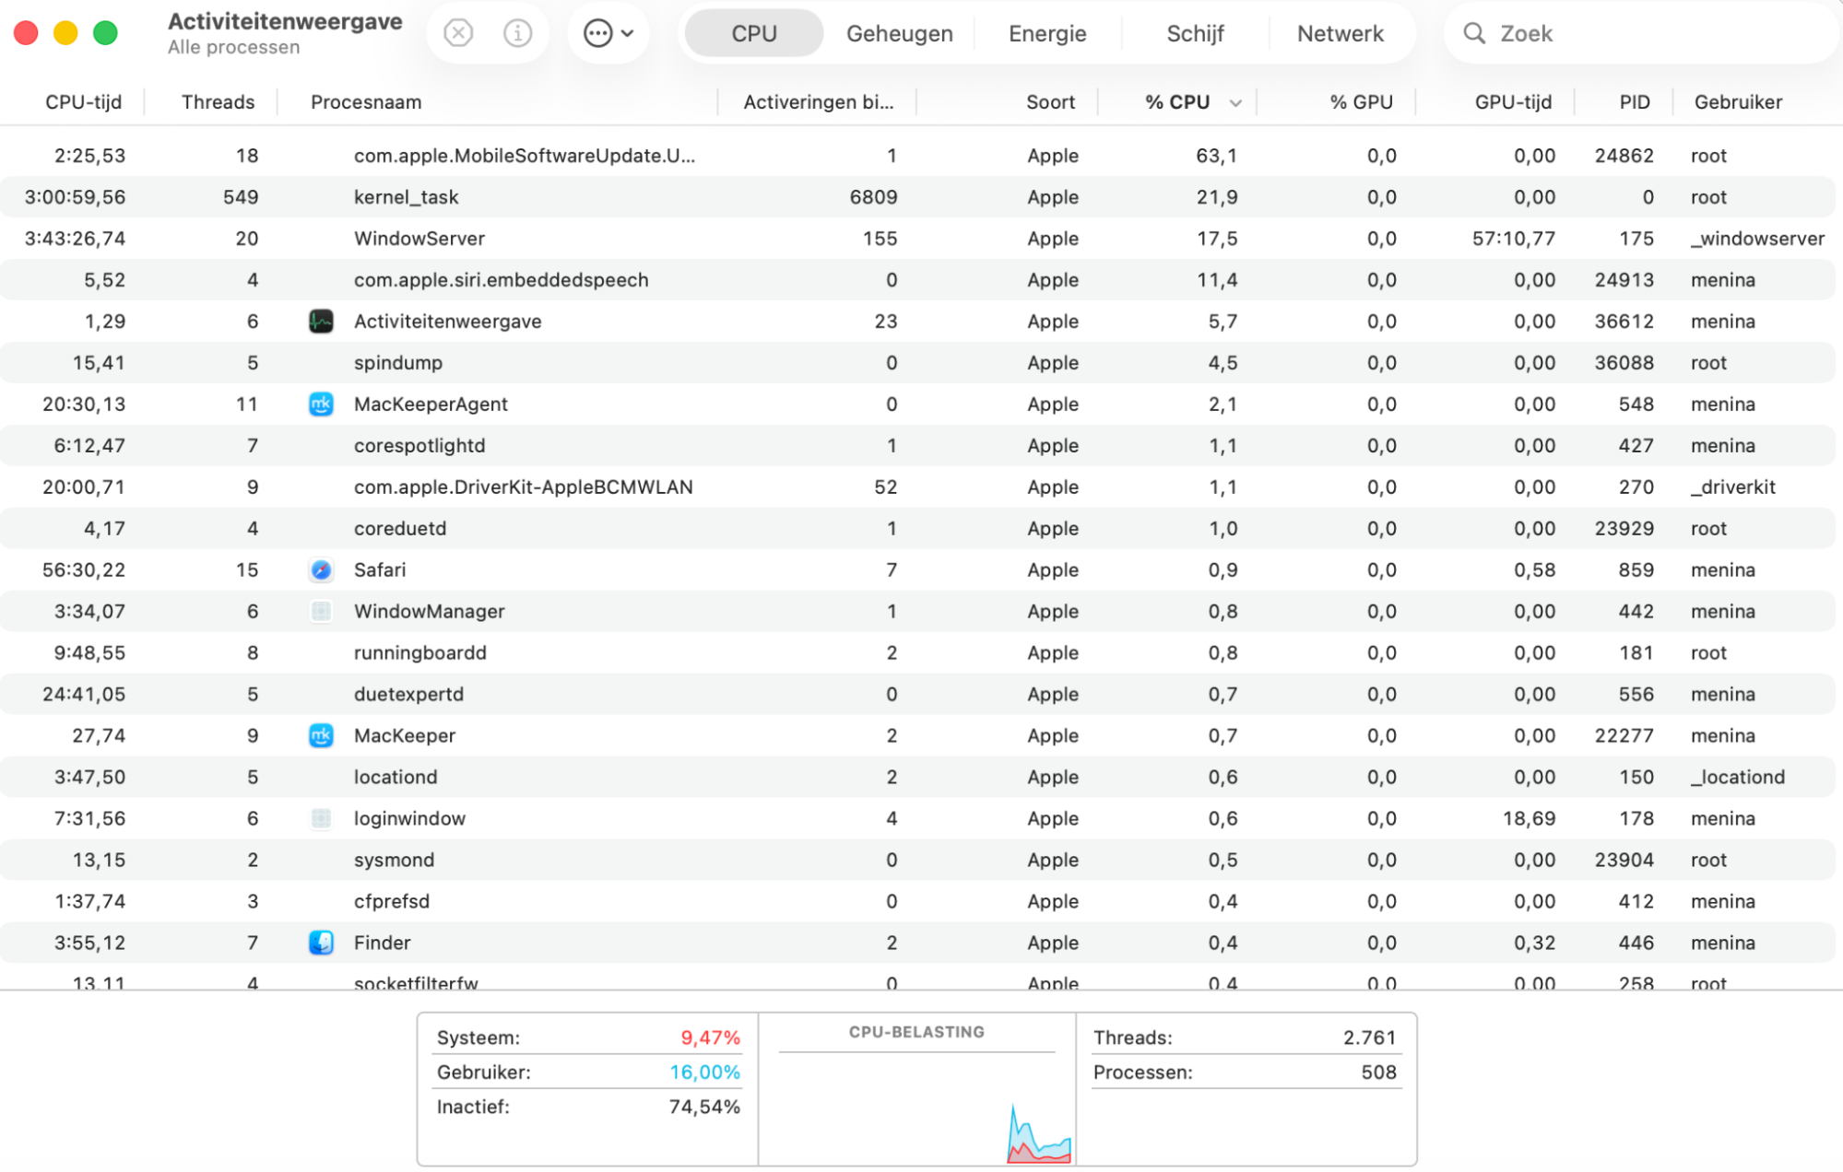The image size is (1843, 1172).
Task: Click the stop process (X) toolbar icon
Action: click(x=458, y=33)
